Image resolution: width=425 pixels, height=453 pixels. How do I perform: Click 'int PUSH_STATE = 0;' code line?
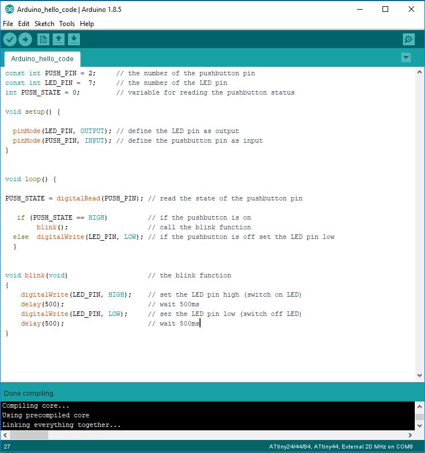pyautogui.click(x=42, y=92)
